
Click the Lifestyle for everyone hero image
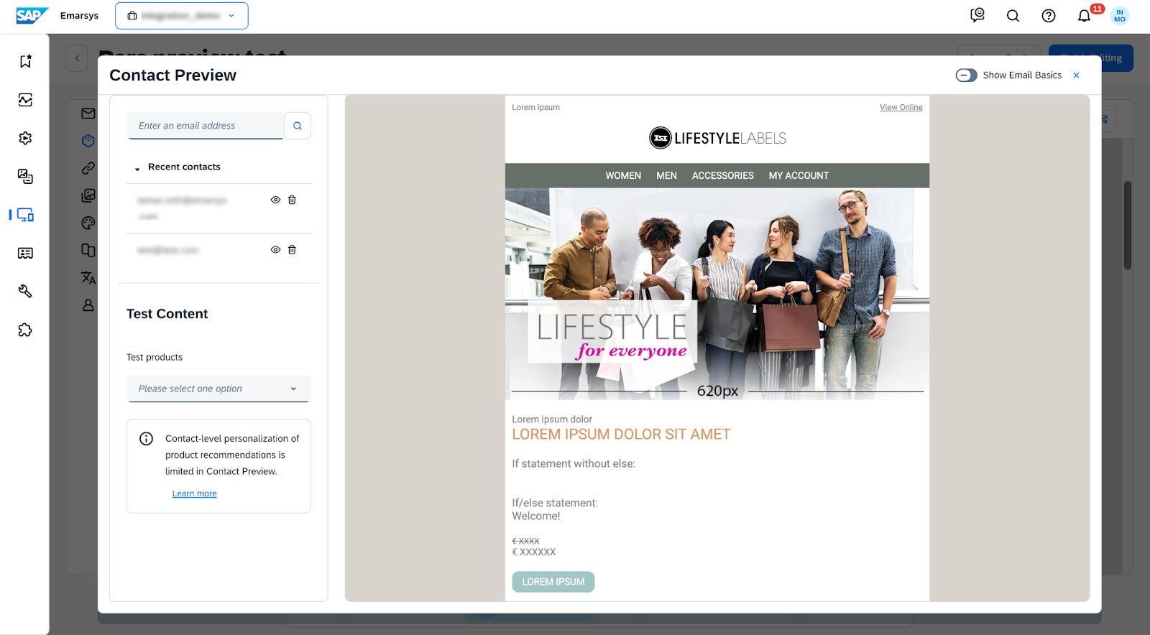tap(717, 294)
